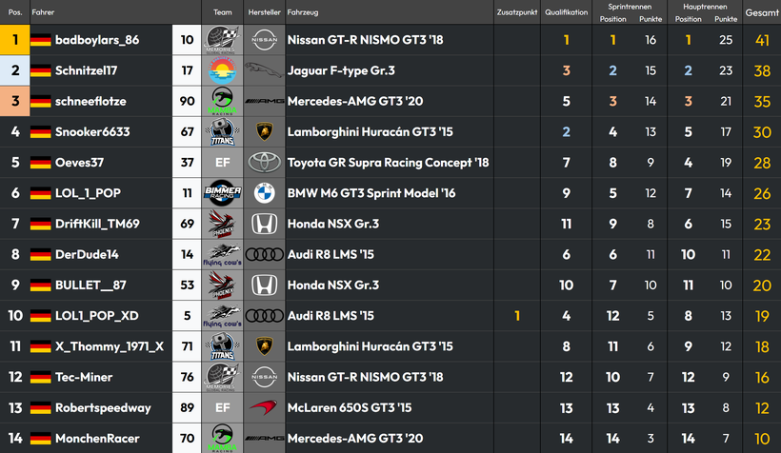Click the gold position 1 badge

15,40
